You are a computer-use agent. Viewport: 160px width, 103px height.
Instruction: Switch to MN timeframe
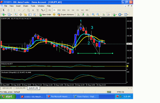click(87, 10)
